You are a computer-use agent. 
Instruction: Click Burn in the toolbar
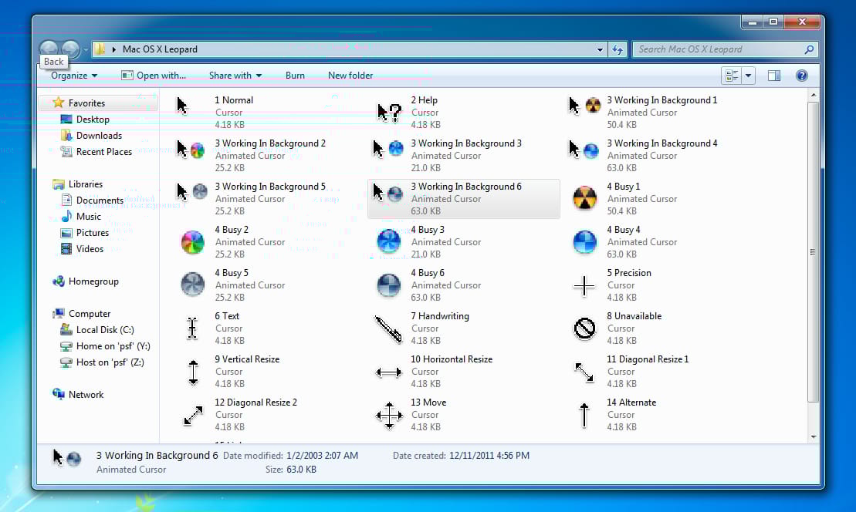(295, 76)
